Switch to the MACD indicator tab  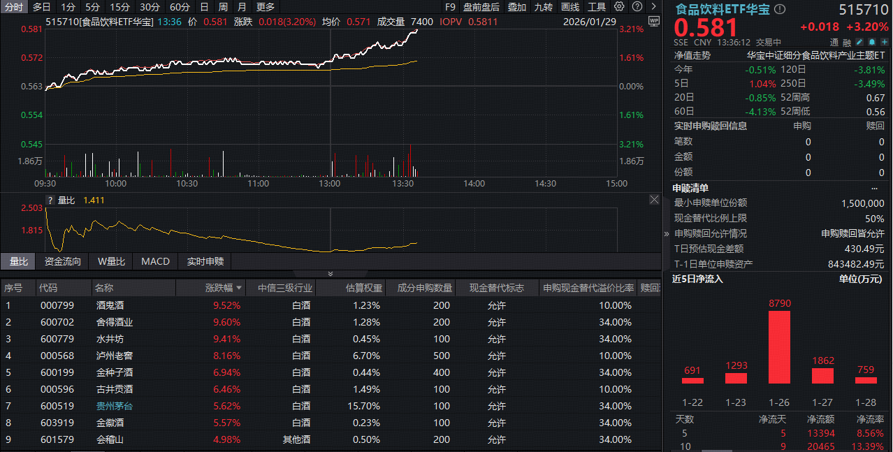[x=155, y=261]
